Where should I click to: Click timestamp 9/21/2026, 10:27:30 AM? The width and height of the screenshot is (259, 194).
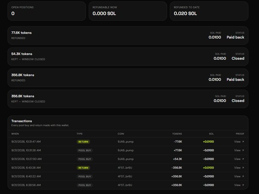[26, 159]
